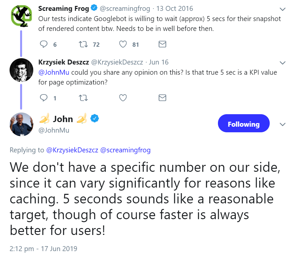303x258 pixels.
Task: Expand options chevron on Krzysiek's tweet
Action: point(283,63)
